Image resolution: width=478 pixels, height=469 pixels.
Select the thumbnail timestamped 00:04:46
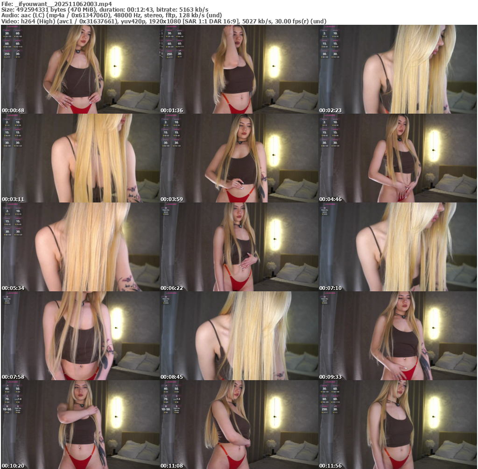(398, 158)
